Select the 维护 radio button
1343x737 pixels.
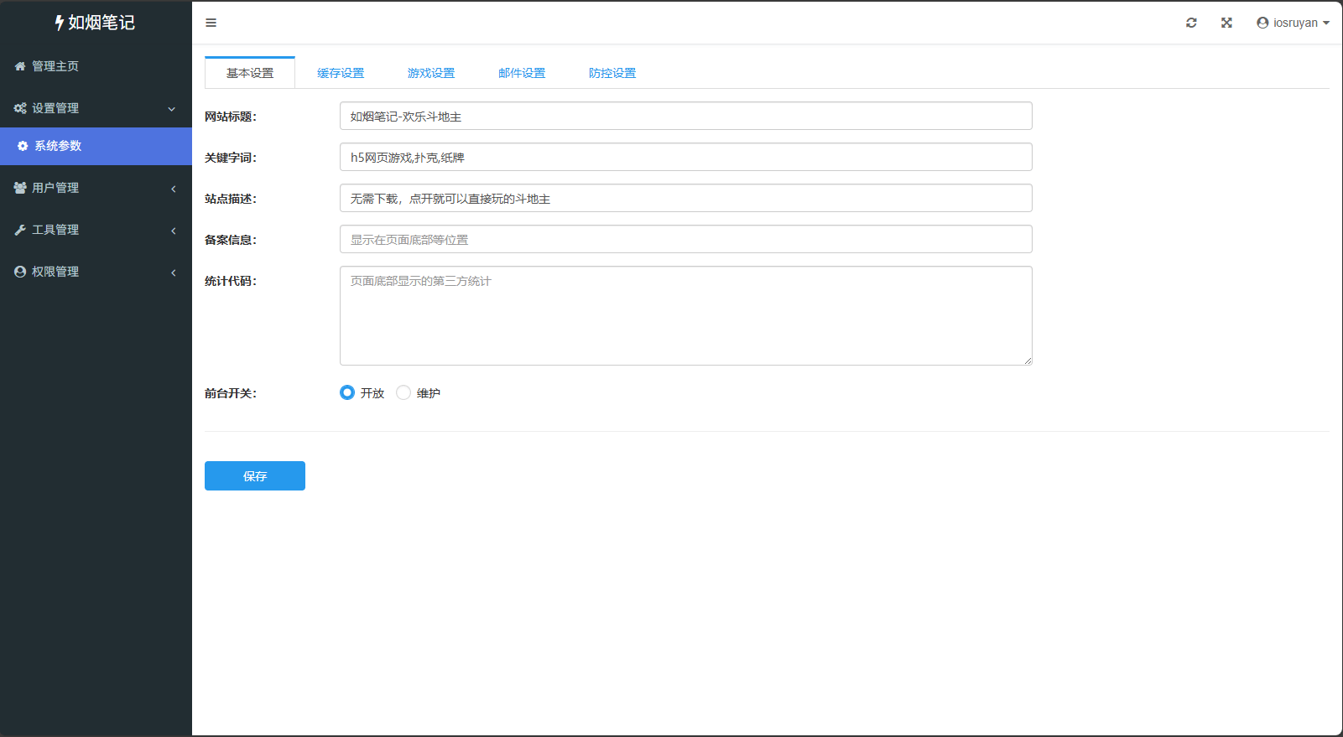pyautogui.click(x=403, y=392)
